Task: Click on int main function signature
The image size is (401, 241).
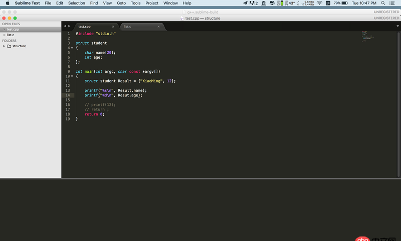Action: click(118, 71)
